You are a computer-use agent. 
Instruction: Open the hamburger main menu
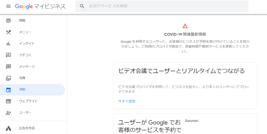[x=8, y=6]
